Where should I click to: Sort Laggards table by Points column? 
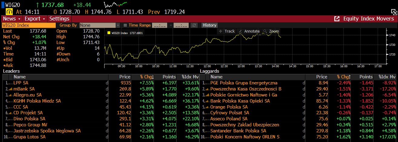pos(363,77)
